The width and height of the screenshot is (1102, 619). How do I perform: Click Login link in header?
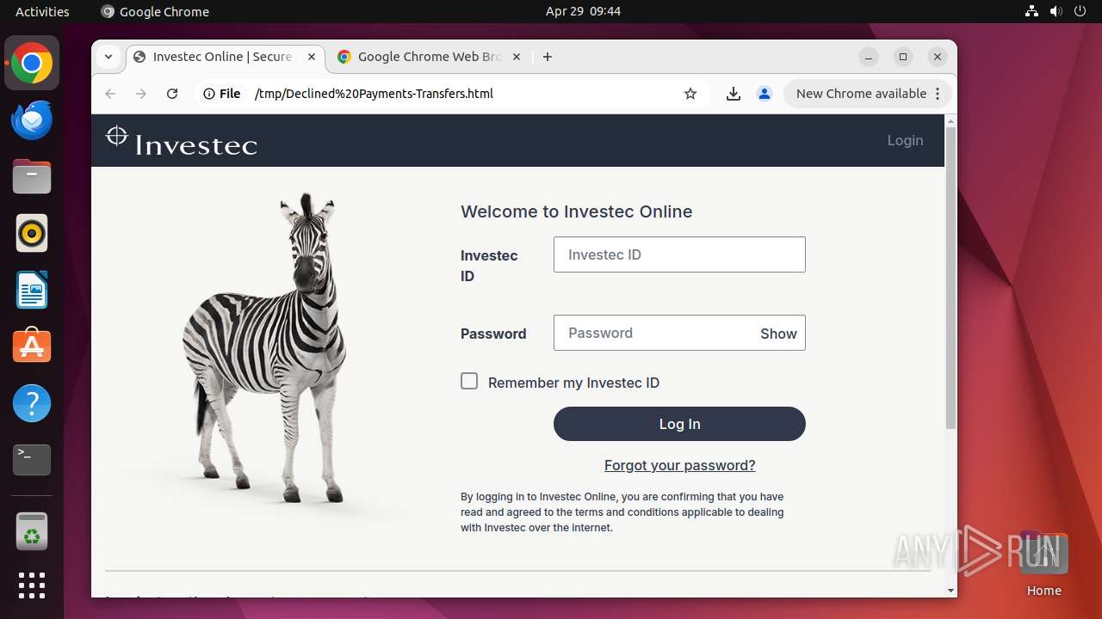tap(905, 140)
